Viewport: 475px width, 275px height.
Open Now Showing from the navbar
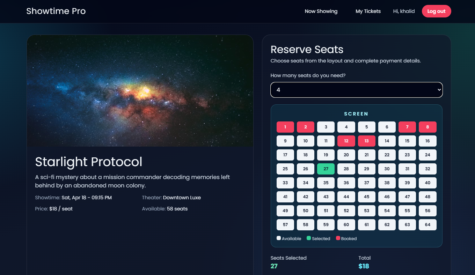(321, 11)
